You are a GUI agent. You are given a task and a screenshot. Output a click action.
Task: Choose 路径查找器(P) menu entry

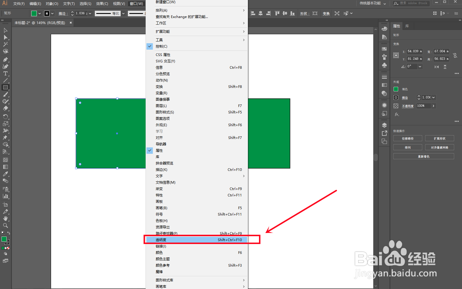197,234
